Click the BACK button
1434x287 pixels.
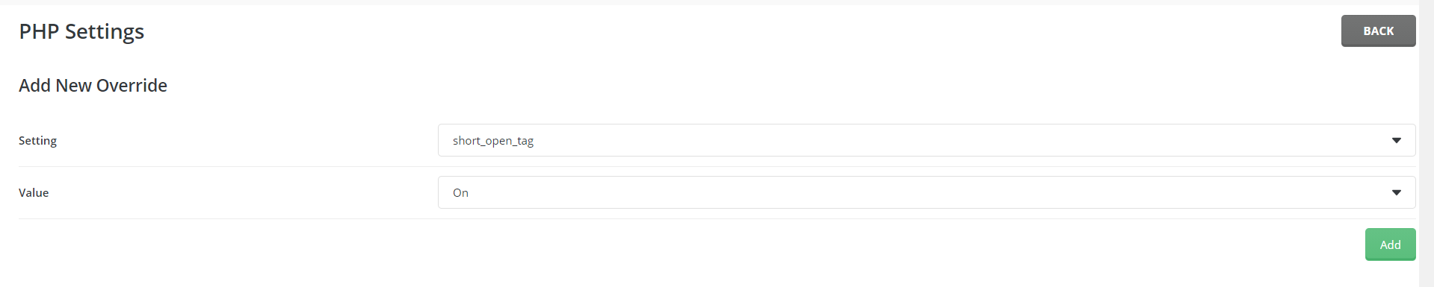1378,31
